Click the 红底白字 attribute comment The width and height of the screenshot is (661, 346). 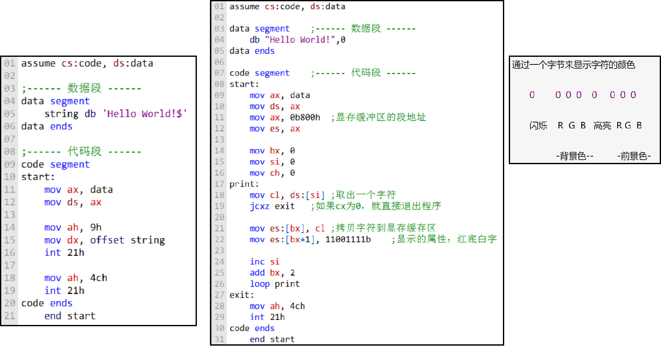click(444, 239)
